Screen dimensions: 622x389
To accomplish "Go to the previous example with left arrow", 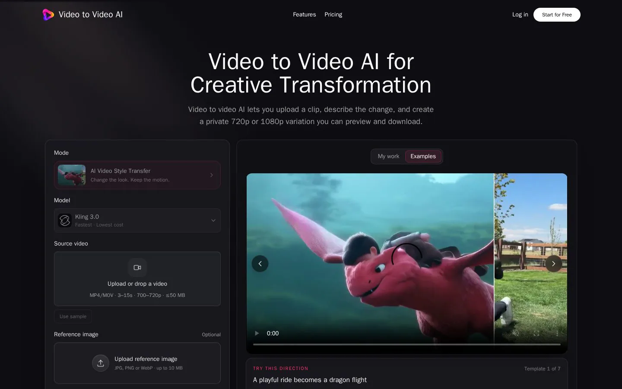I will [260, 264].
